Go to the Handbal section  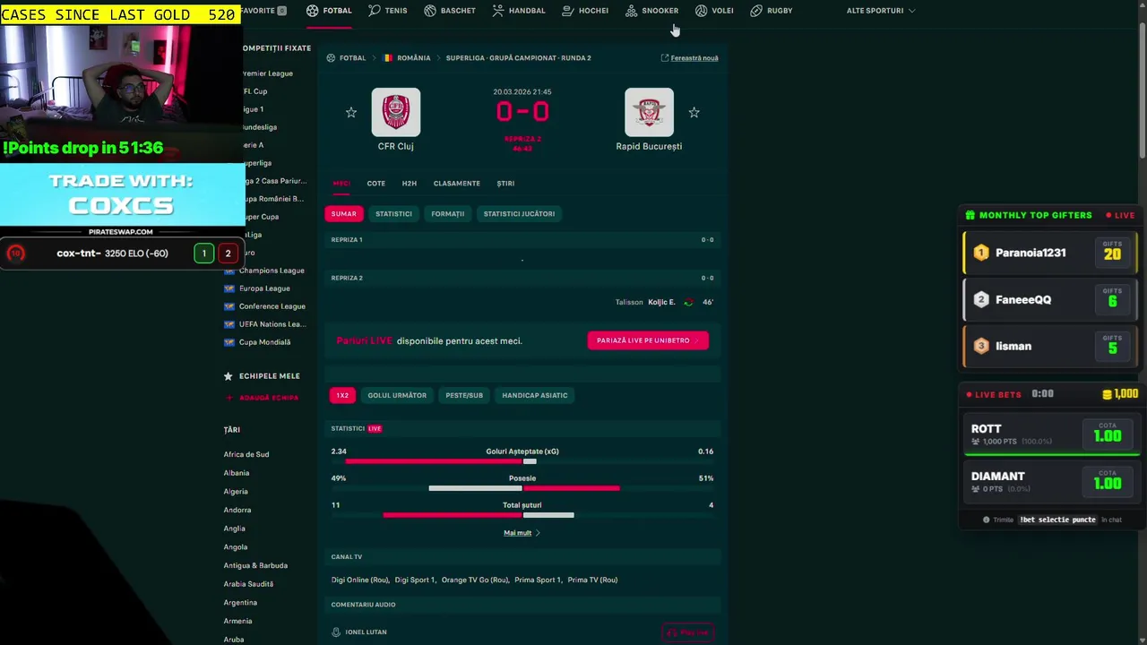pos(518,11)
